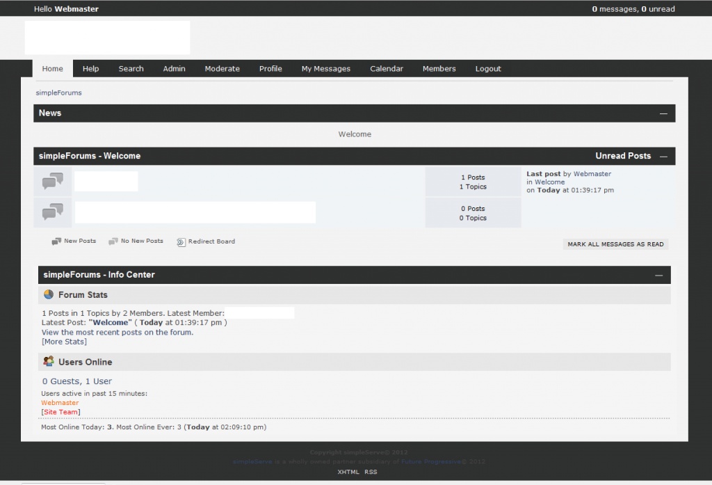The height and width of the screenshot is (485, 712).
Task: Click the RSS footer link
Action: (x=371, y=472)
